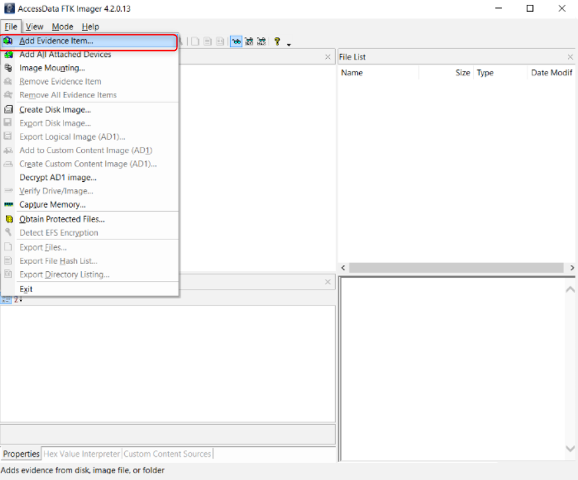Select Decrypt AD1 image option
578x480 pixels.
tap(58, 177)
